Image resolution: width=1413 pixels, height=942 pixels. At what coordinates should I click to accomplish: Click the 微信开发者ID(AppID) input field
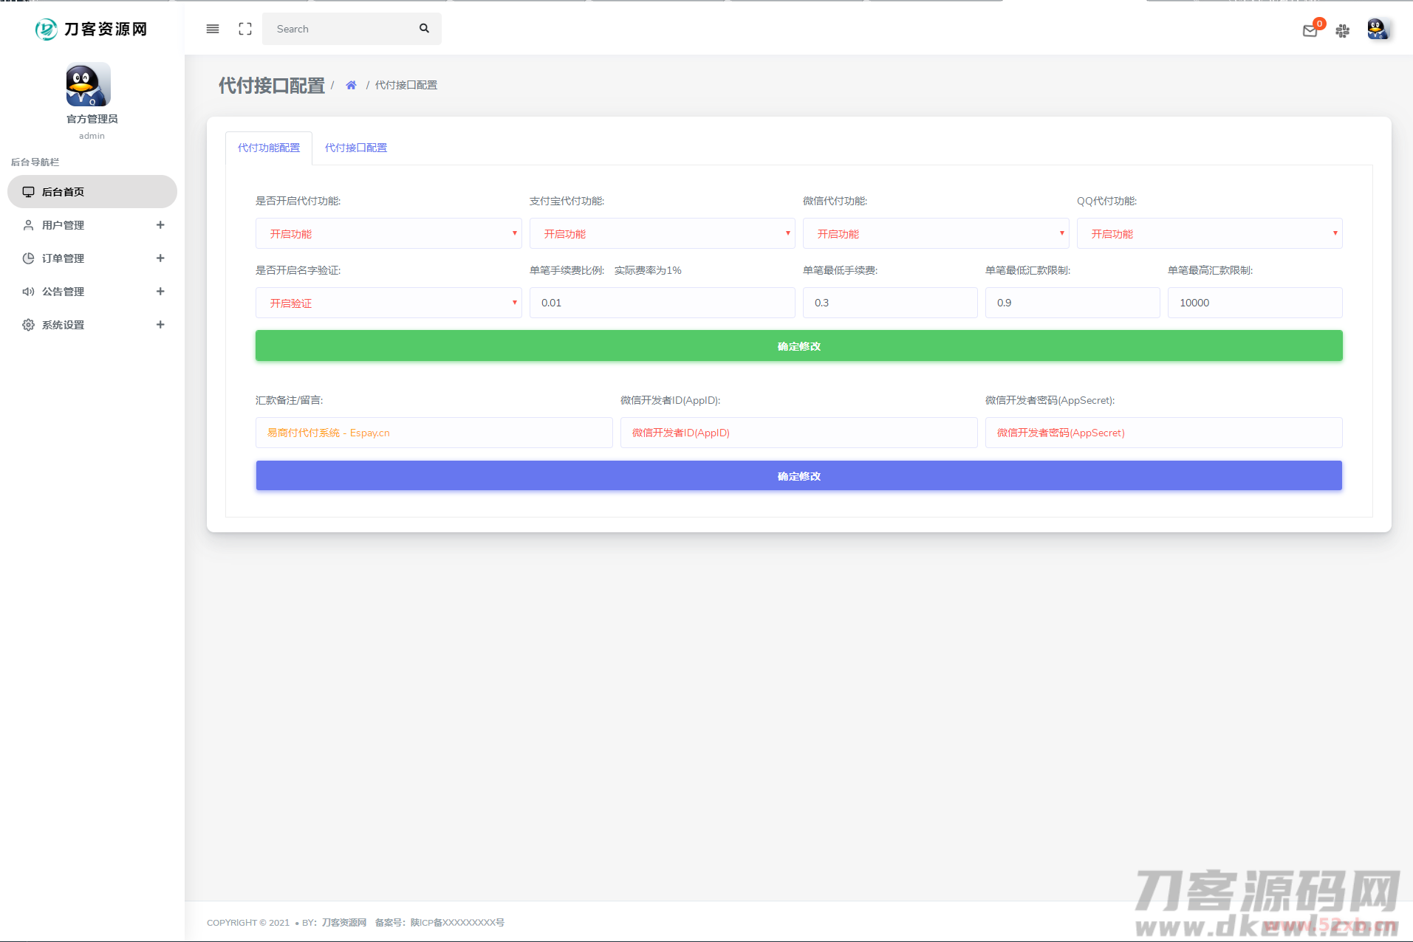click(798, 433)
